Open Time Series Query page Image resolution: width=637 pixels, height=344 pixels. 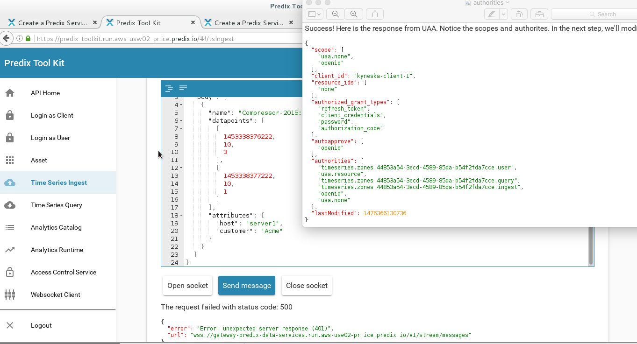[x=58, y=205]
